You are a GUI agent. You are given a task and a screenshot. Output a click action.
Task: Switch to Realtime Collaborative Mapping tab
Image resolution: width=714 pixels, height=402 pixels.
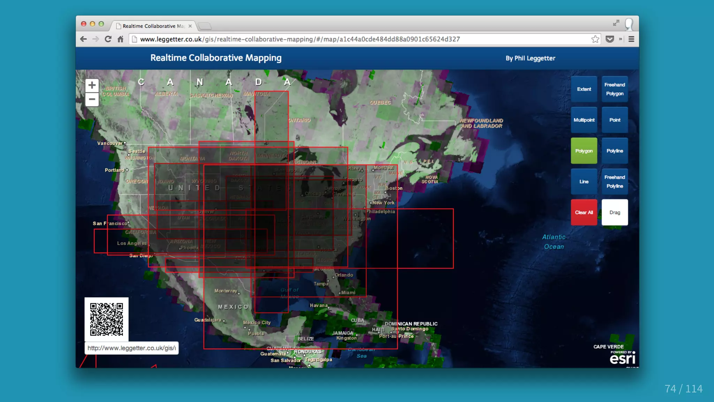point(153,26)
